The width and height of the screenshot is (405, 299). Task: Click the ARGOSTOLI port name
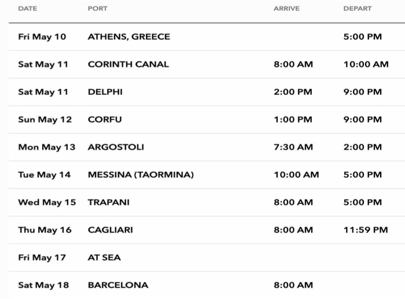point(116,147)
